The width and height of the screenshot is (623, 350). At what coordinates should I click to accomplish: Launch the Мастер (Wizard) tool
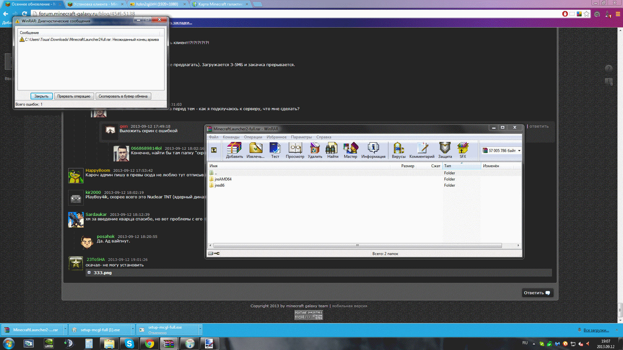(x=350, y=150)
